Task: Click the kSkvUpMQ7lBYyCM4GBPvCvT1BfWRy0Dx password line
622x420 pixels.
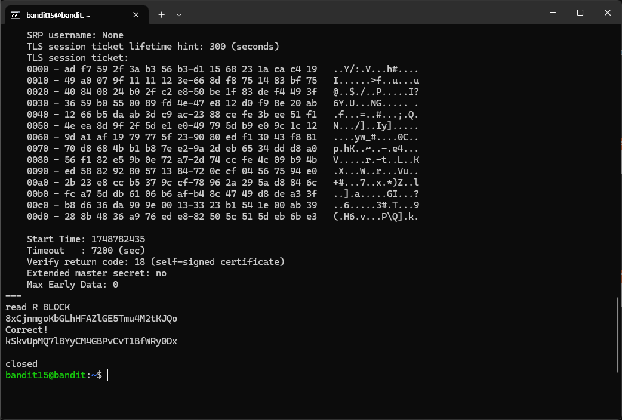Action: pos(91,341)
